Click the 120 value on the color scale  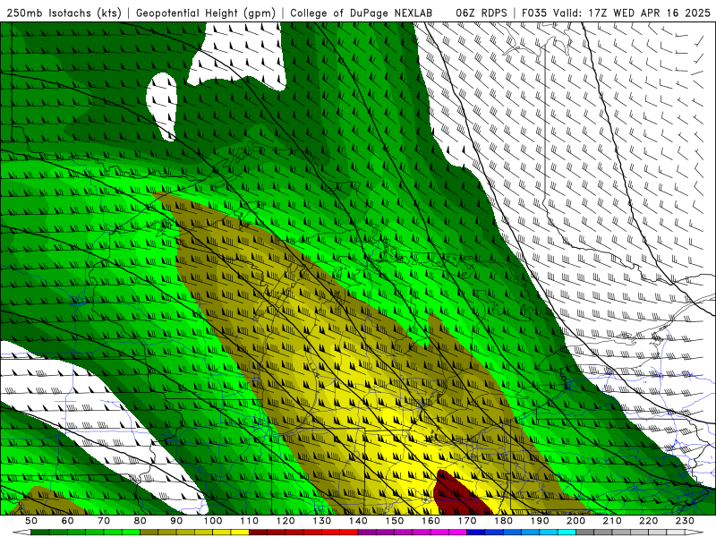tap(286, 521)
